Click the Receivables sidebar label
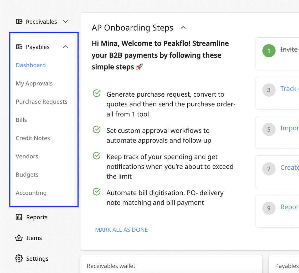Image resolution: width=299 pixels, height=273 pixels. pyautogui.click(x=41, y=22)
